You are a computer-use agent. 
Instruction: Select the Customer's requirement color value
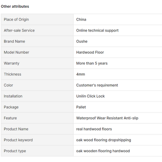(x=97, y=85)
